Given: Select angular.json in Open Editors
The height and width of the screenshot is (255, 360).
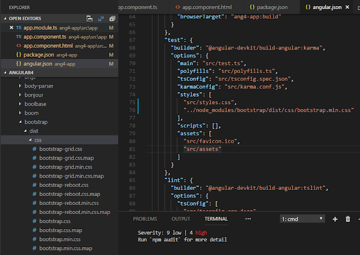Looking at the screenshot, I should coord(60,64).
